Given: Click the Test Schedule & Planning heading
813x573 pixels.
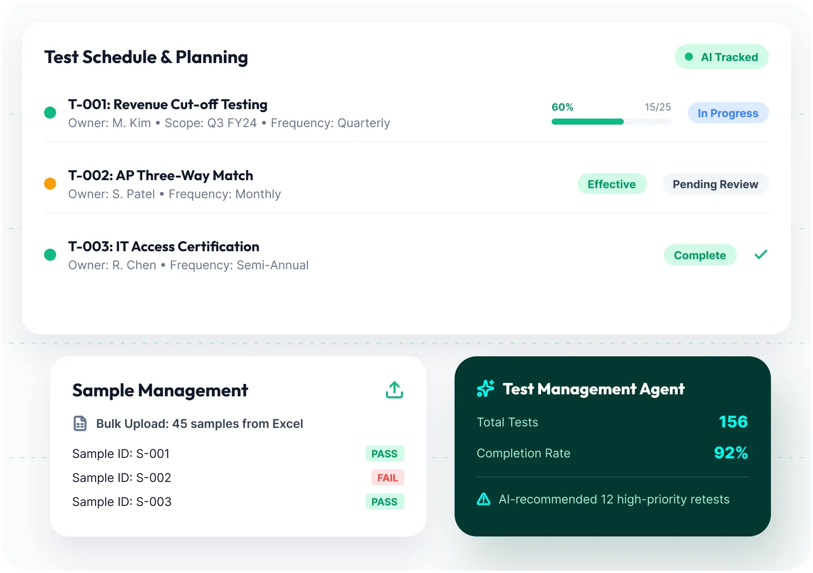Looking at the screenshot, I should point(146,57).
